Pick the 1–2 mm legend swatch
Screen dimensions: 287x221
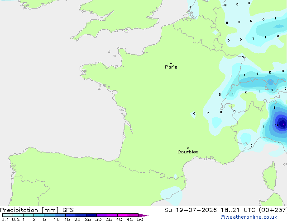coord(29,215)
